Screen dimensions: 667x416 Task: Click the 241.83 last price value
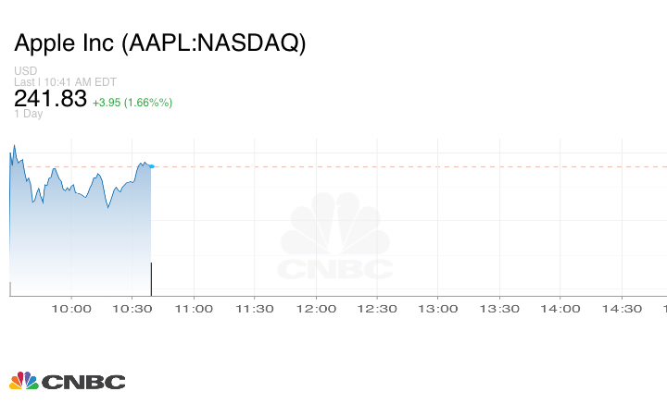50,99
